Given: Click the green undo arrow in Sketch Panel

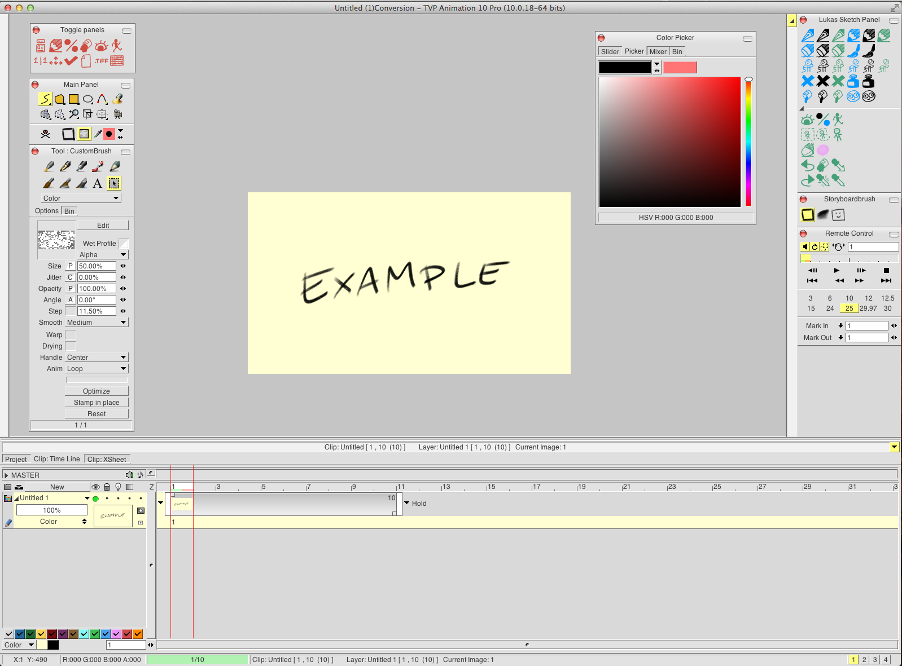Looking at the screenshot, I should [808, 165].
